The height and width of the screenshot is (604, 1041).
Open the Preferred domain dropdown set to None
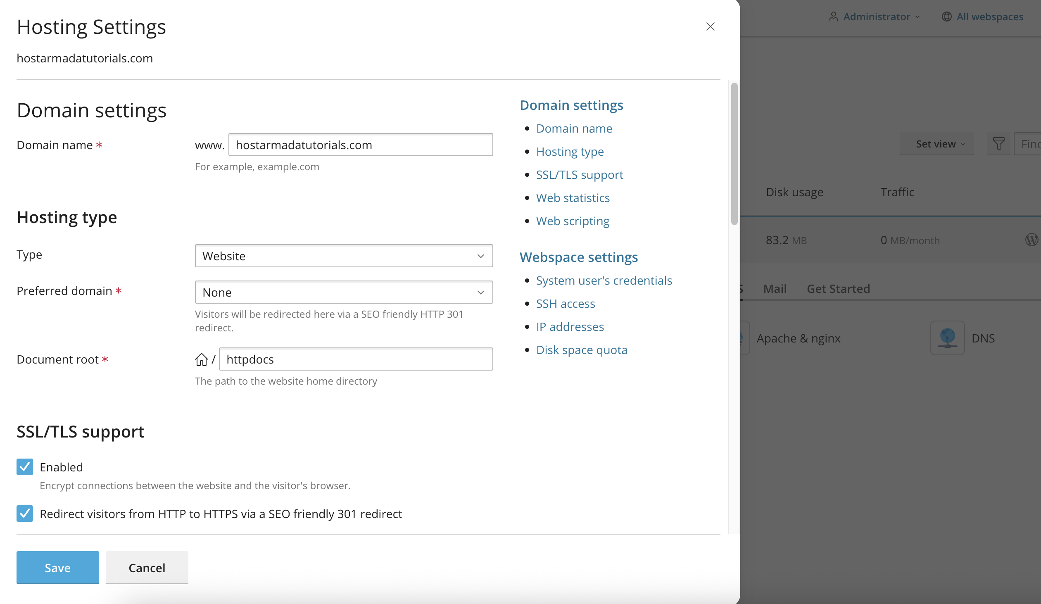(x=344, y=292)
